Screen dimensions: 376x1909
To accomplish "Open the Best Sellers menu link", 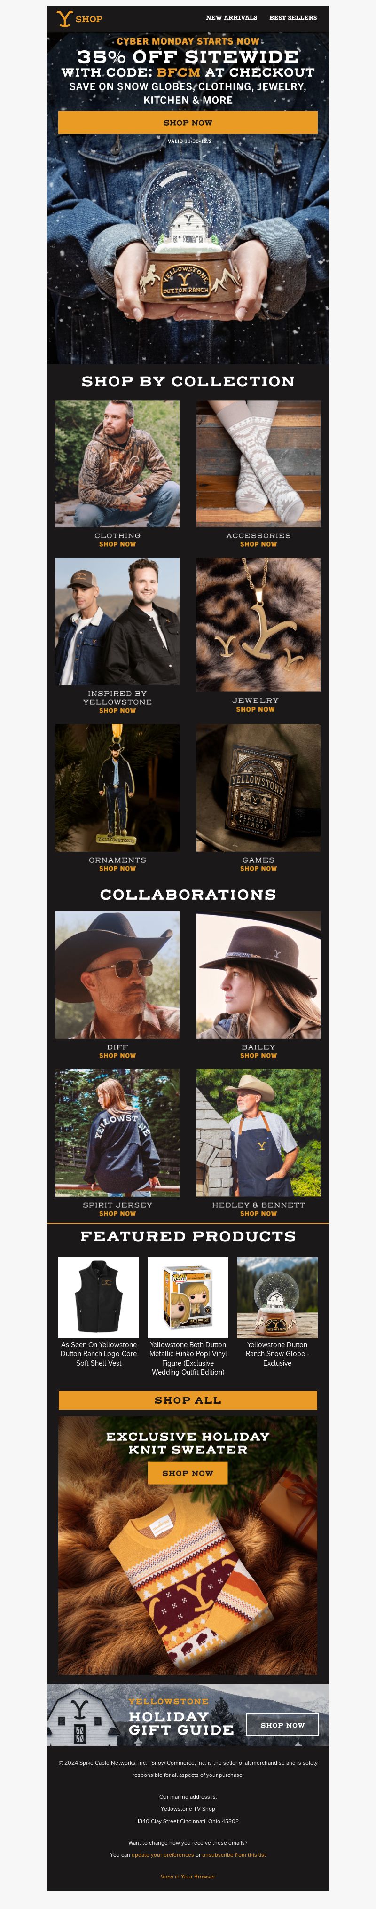I will tap(293, 18).
